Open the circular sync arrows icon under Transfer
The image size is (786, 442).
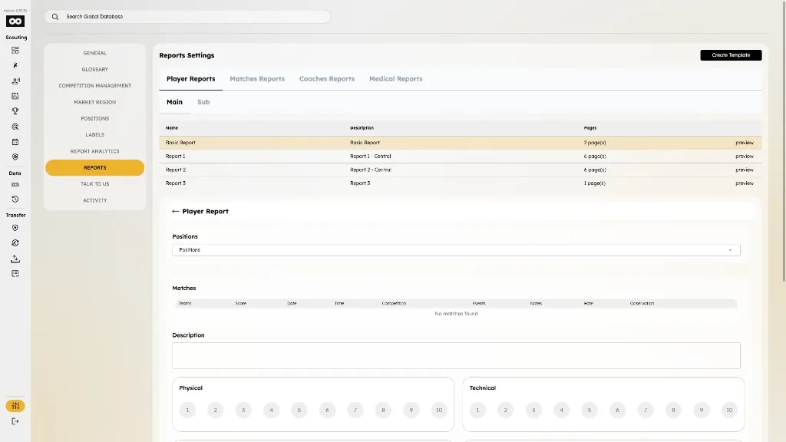point(15,243)
